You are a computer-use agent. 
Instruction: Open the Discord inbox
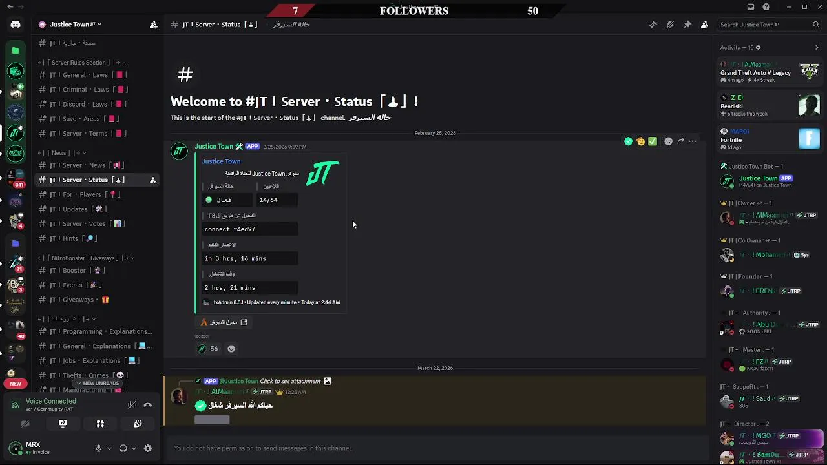(751, 7)
